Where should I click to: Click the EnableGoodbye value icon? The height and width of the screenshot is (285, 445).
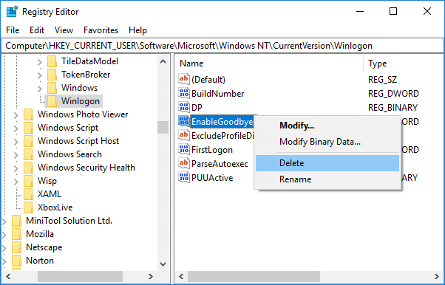pos(184,121)
